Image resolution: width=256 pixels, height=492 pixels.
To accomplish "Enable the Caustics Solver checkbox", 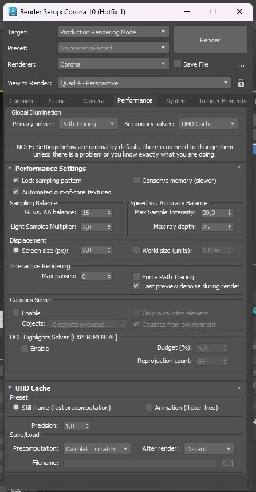I will click(15, 313).
